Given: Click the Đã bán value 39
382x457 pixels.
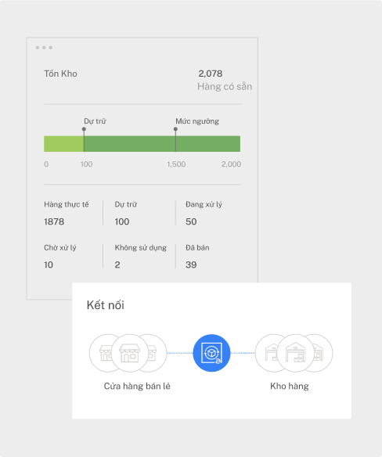Looking at the screenshot, I should coord(191,265).
